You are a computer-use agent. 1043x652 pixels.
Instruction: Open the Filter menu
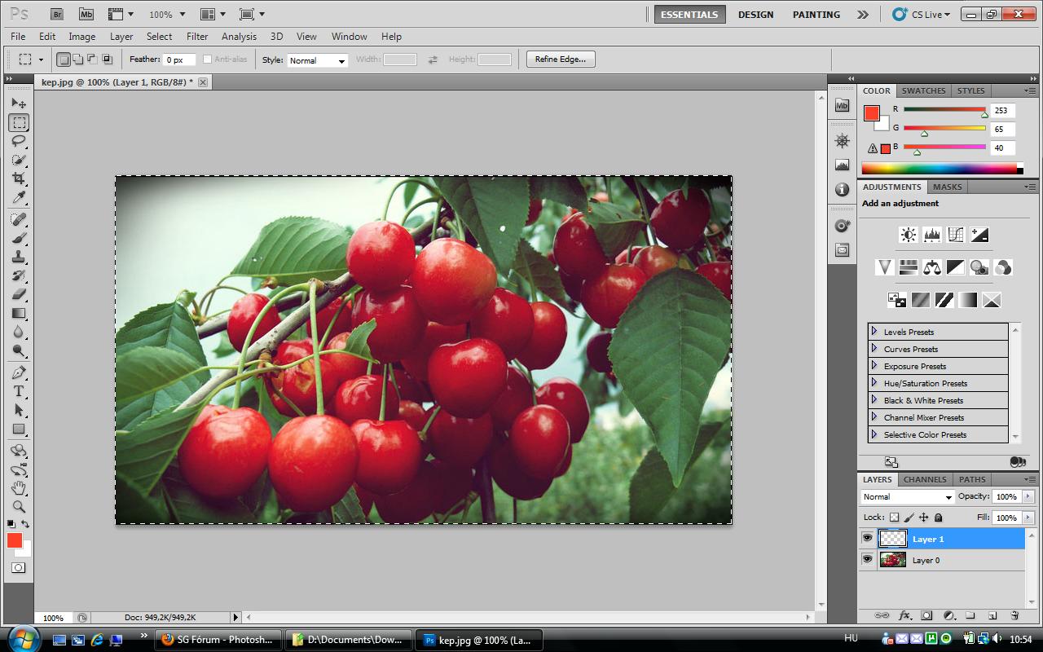pyautogui.click(x=197, y=37)
